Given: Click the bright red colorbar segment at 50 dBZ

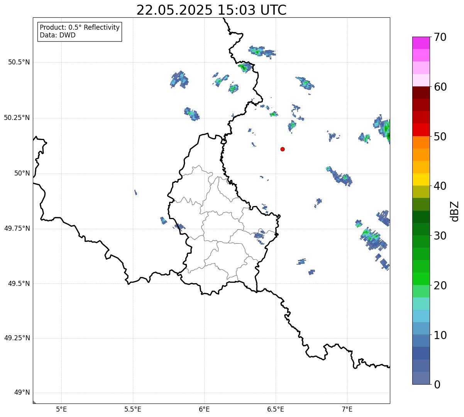Looking at the screenshot, I should [x=421, y=130].
